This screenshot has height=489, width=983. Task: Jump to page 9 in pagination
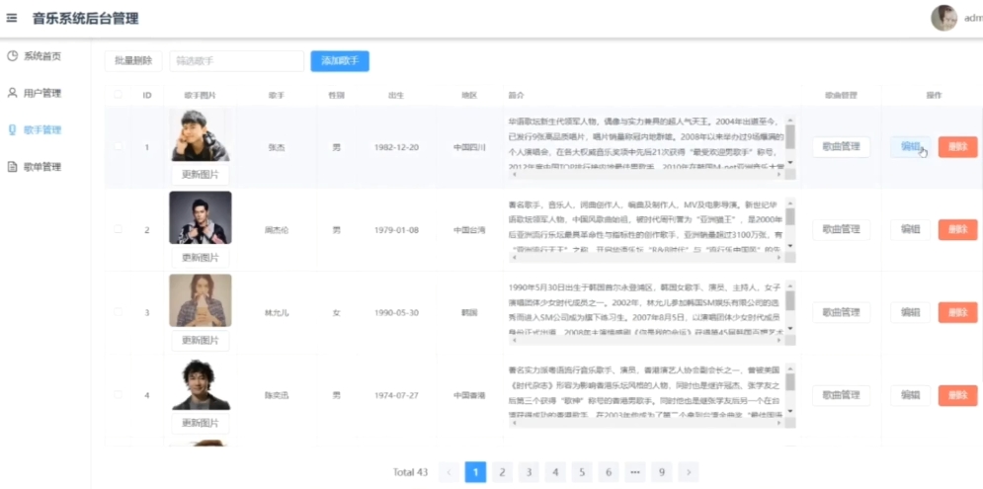coord(662,472)
